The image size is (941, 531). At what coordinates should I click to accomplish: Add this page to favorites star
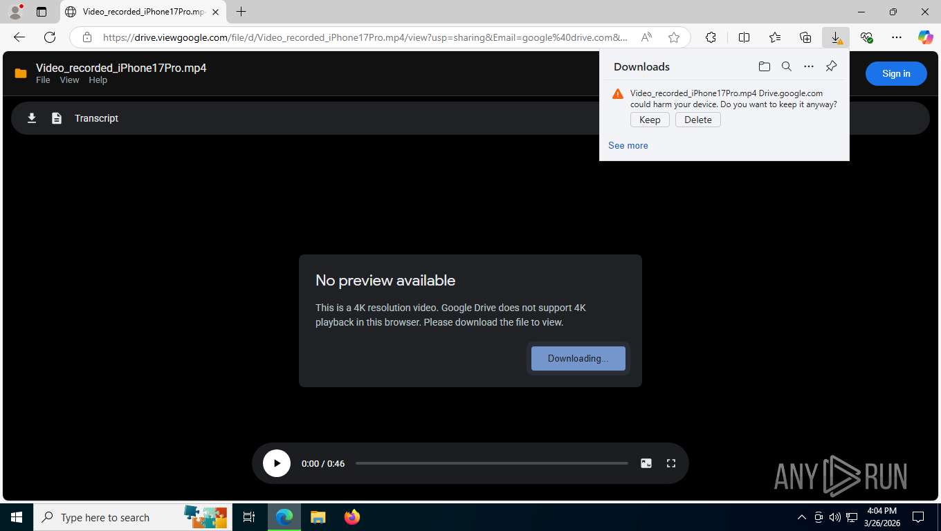point(674,37)
